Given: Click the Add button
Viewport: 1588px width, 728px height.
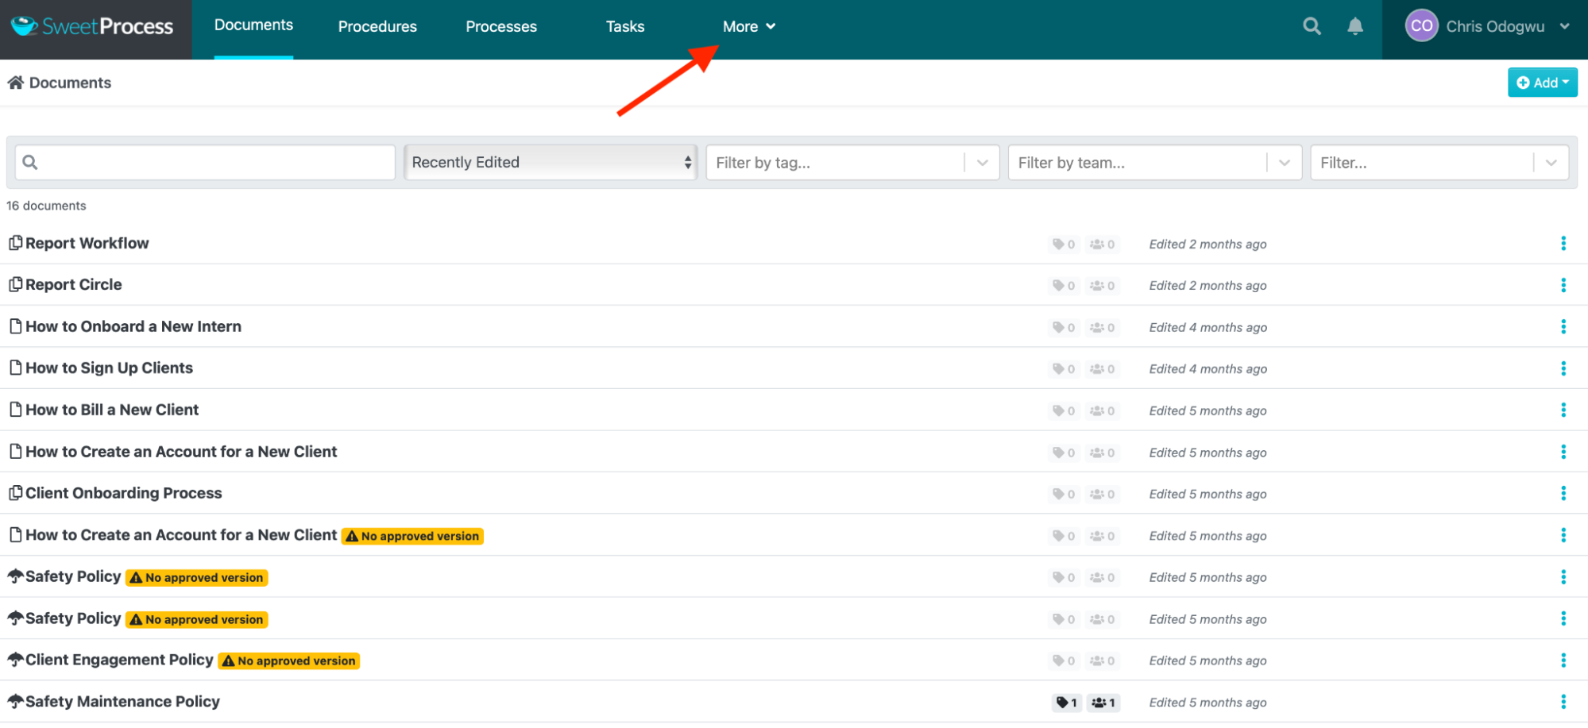Looking at the screenshot, I should pos(1542,83).
